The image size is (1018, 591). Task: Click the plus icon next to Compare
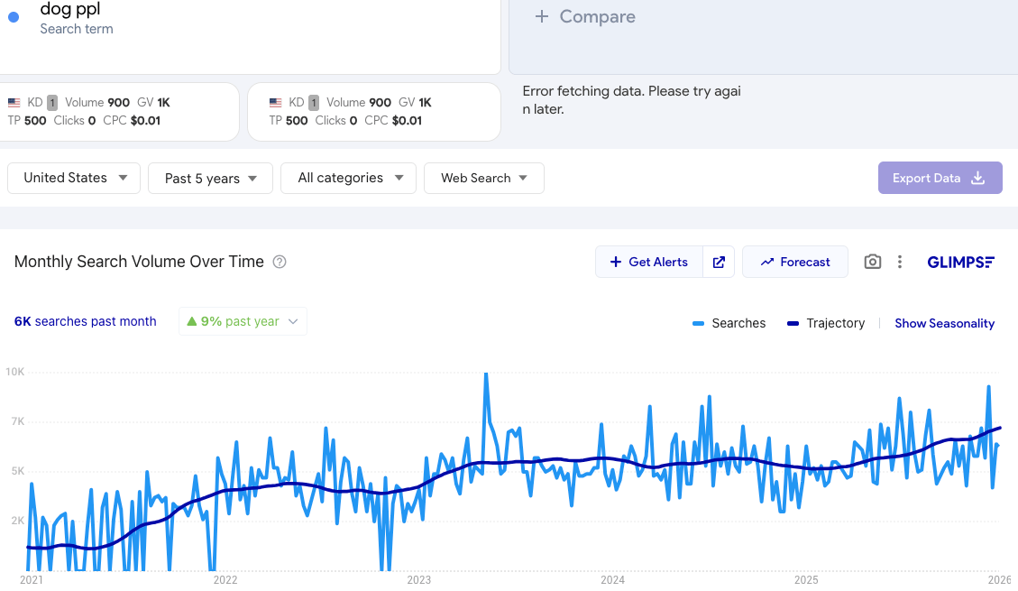click(541, 16)
